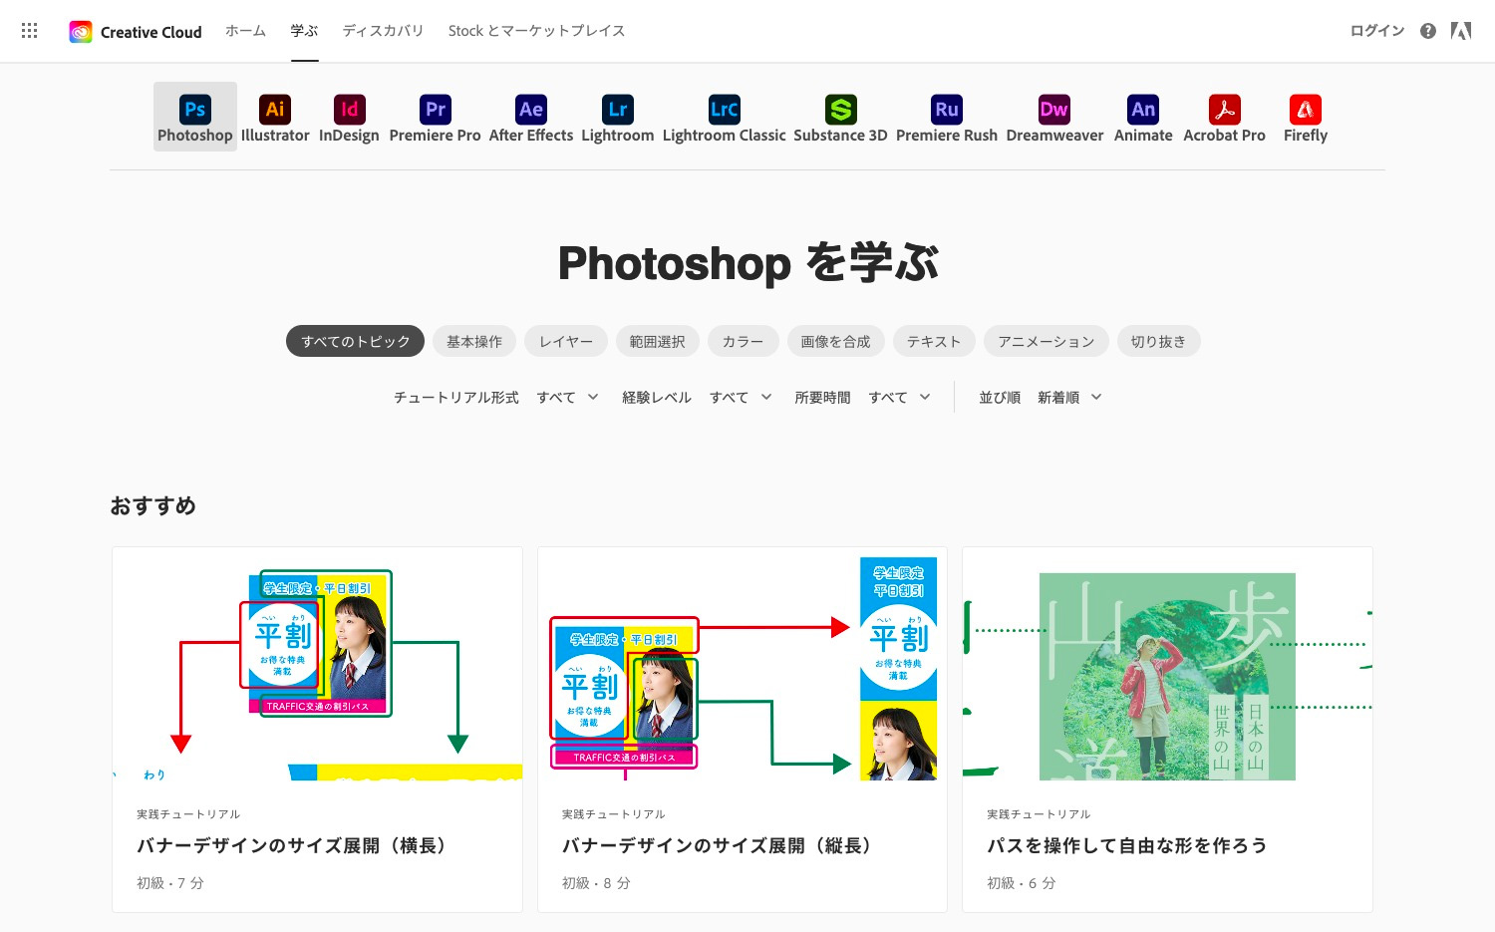The image size is (1495, 932).
Task: Open the path tutorial mountain thumbnail
Action: point(1167,664)
